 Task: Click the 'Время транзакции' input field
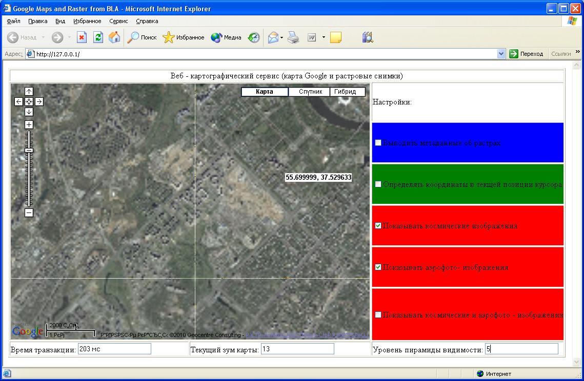114,349
